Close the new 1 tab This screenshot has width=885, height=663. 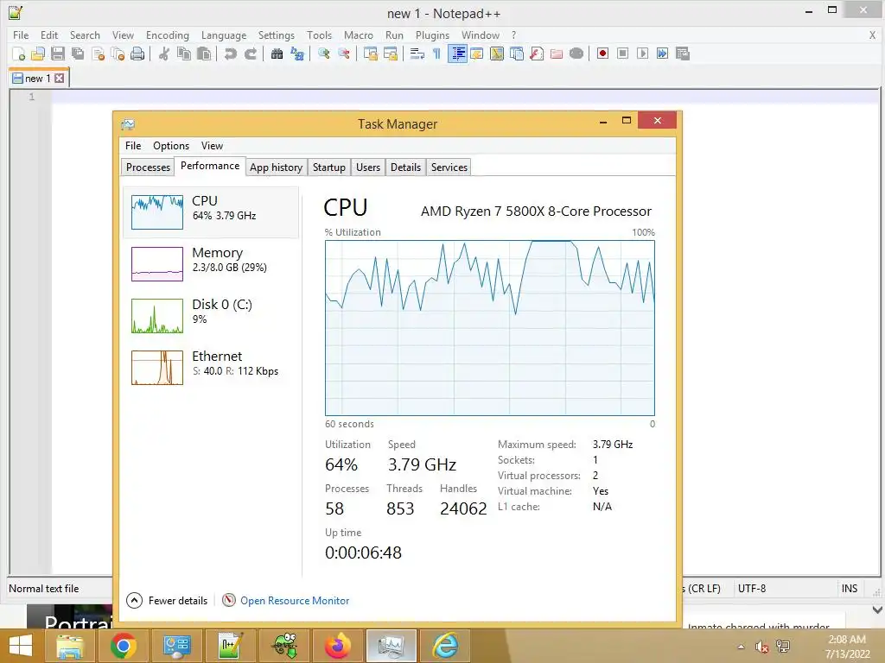pyautogui.click(x=60, y=79)
